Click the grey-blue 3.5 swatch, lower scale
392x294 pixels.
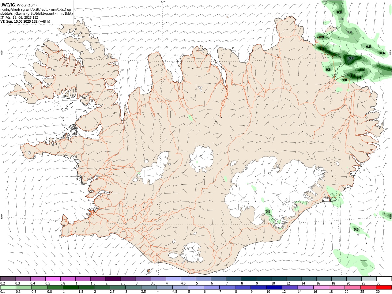tap(149, 288)
